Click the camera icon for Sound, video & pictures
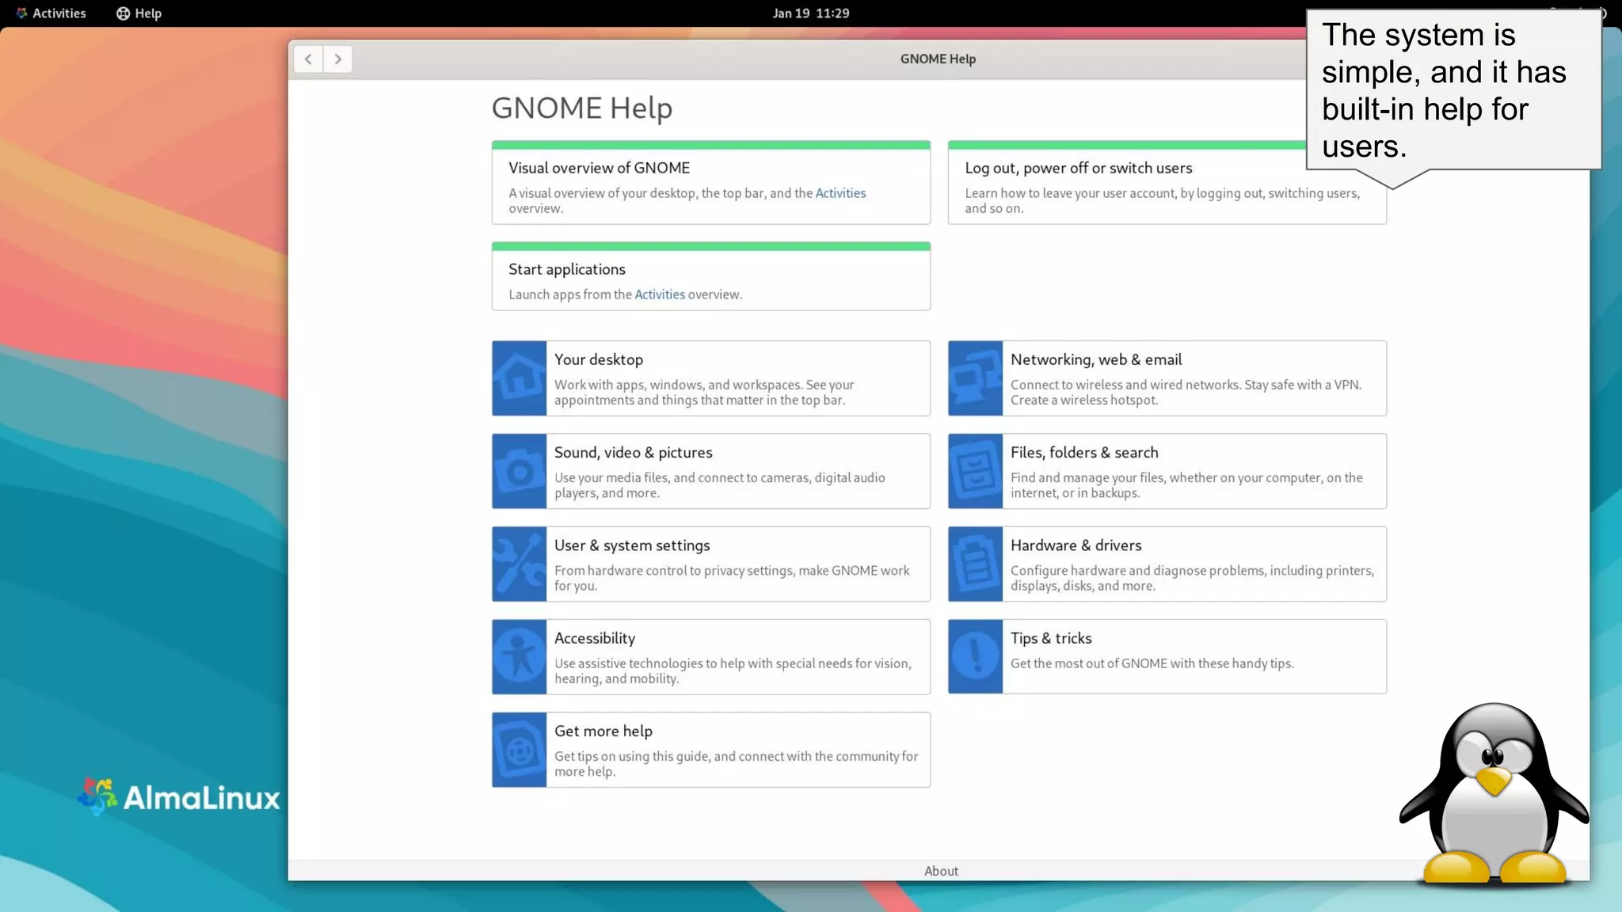Screen dimensions: 1622x912 tap(519, 471)
